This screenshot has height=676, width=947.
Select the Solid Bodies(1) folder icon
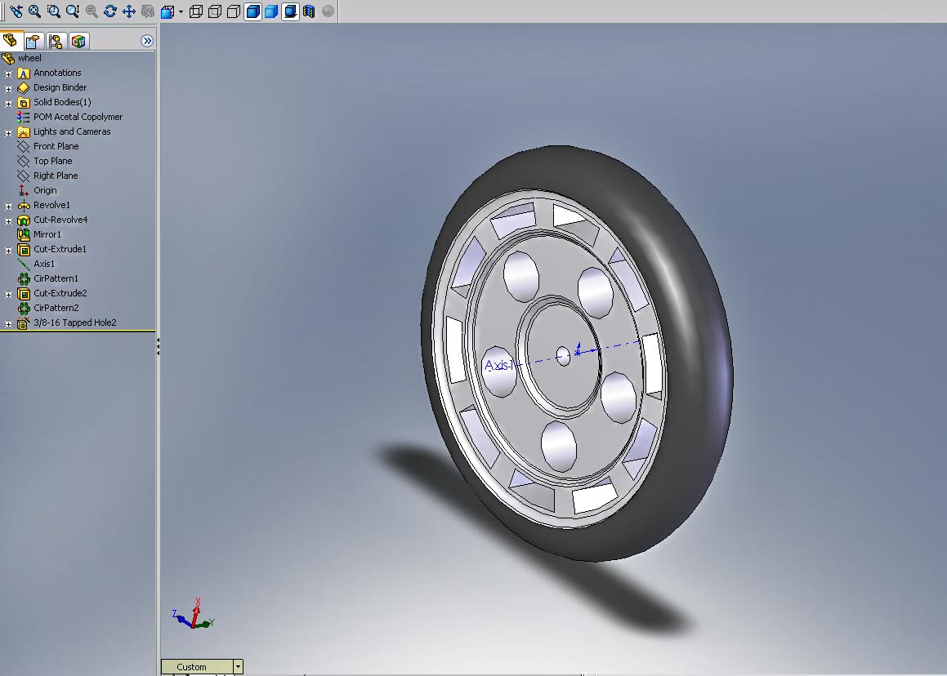[24, 103]
